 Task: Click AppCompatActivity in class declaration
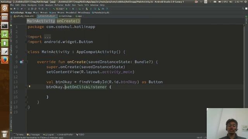pos(96,52)
